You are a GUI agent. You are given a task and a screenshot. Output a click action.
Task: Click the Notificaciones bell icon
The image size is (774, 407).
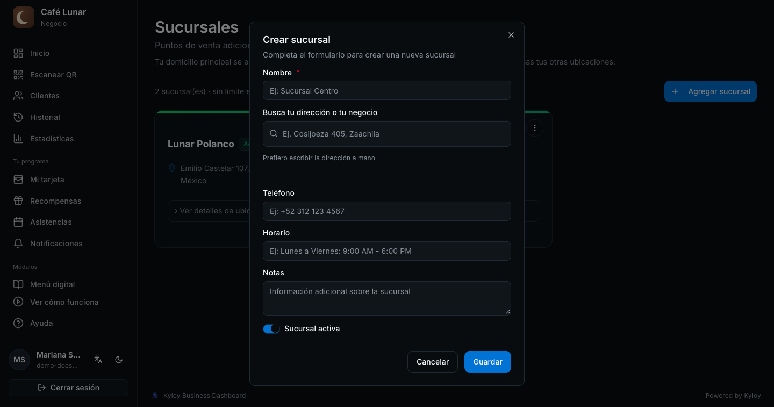tap(18, 244)
